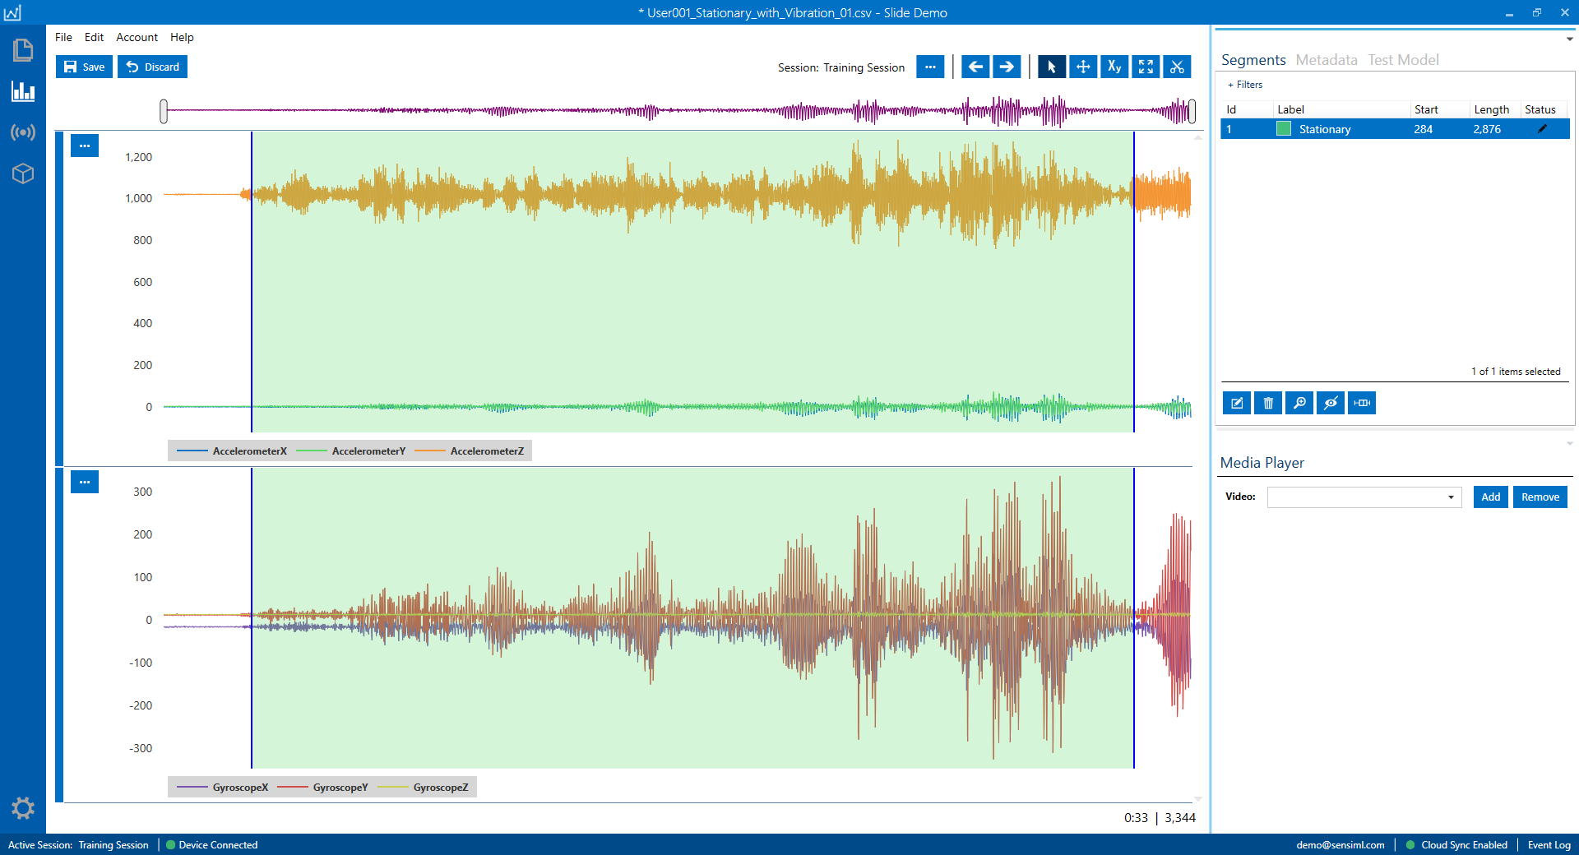This screenshot has width=1579, height=855.
Task: Open accelerometer chart options ellipsis
Action: point(85,146)
